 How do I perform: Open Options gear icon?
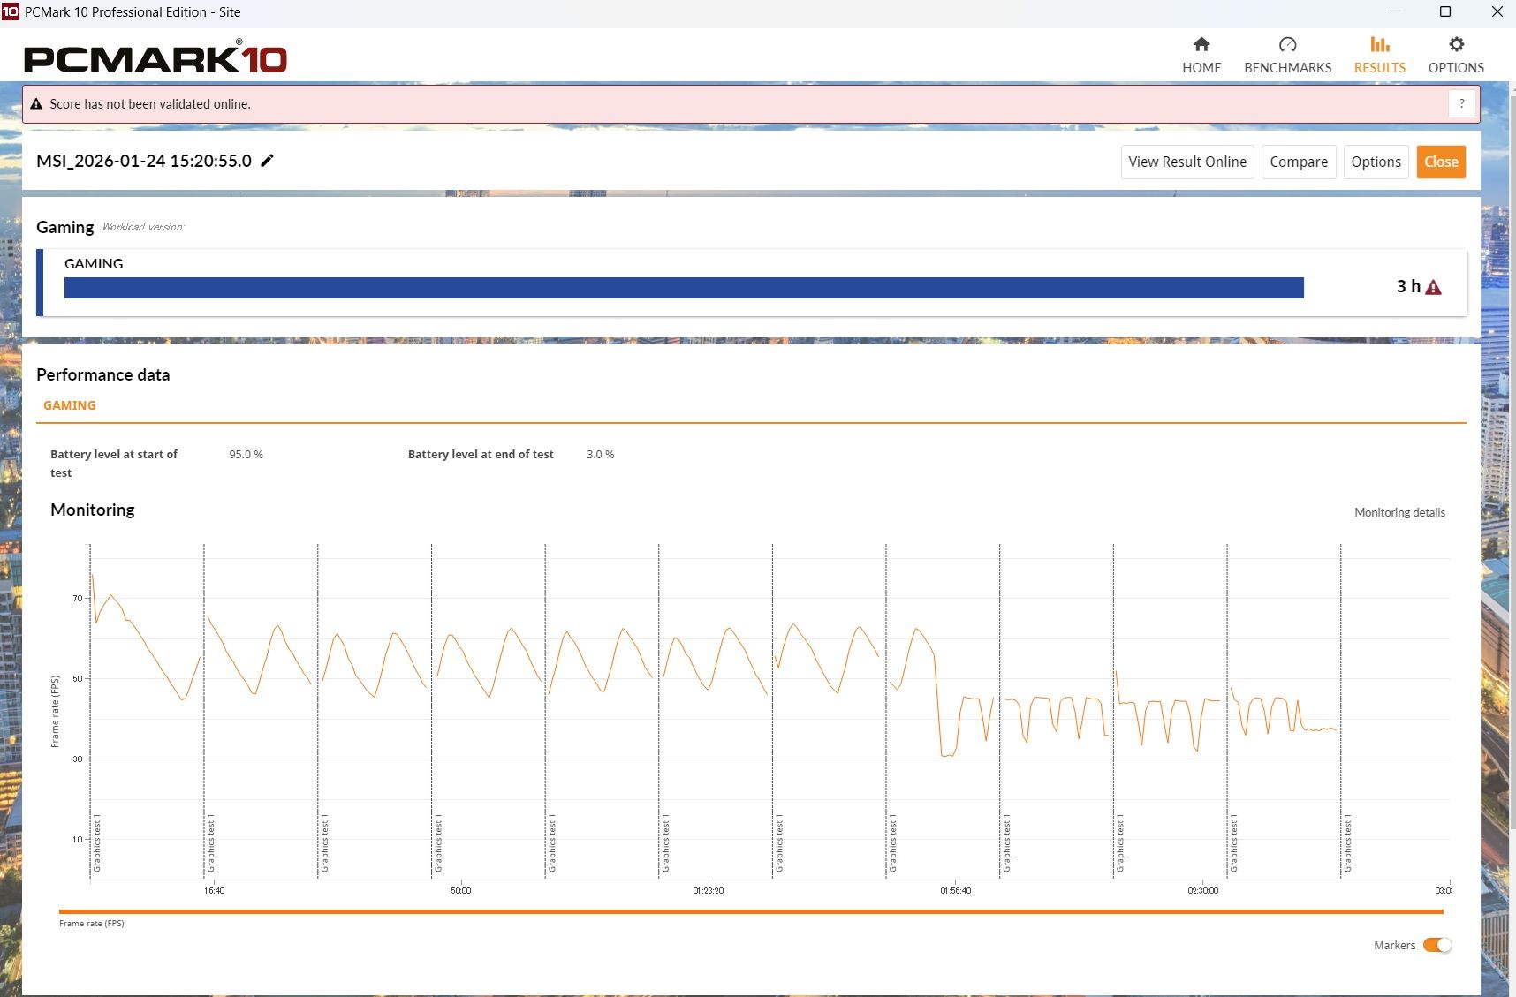pos(1456,45)
